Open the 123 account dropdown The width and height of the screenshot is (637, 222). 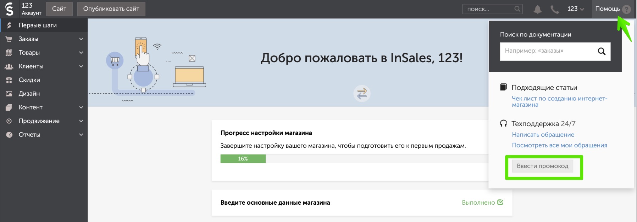(x=575, y=9)
